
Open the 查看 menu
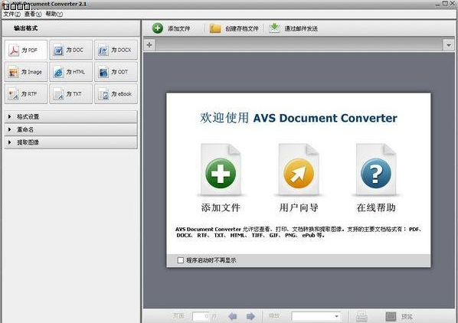[x=33, y=14]
